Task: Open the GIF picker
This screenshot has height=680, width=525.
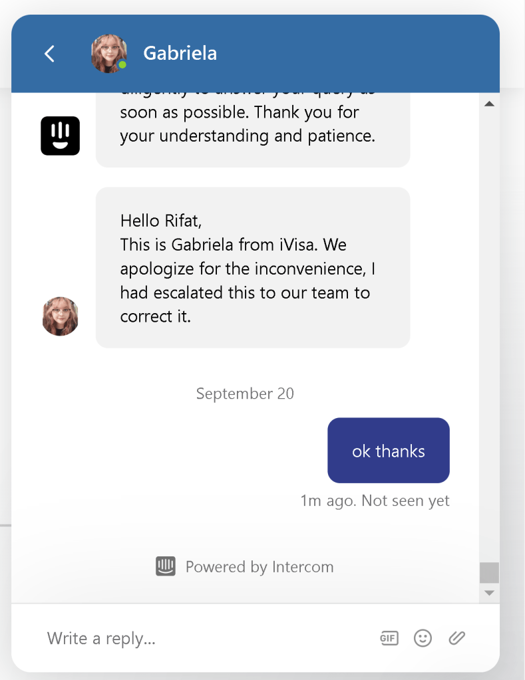Action: click(x=389, y=638)
